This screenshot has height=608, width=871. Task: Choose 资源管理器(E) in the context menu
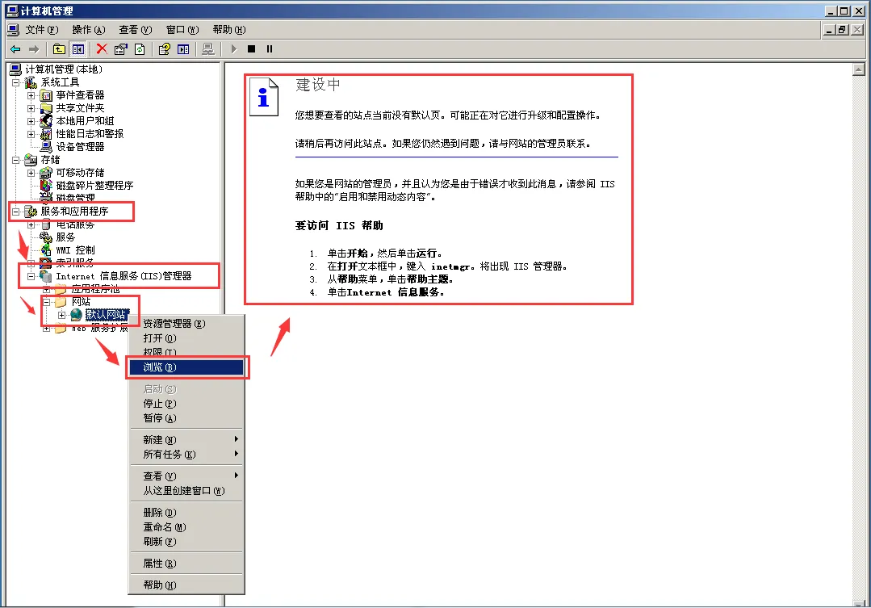[186, 324]
